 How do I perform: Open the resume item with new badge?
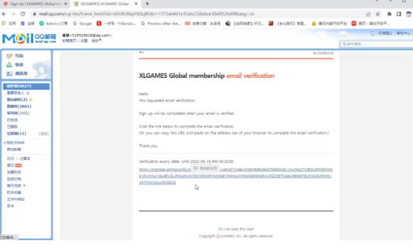14,166
